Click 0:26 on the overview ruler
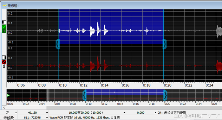This screenshot has height=120, width=222. point(214,104)
